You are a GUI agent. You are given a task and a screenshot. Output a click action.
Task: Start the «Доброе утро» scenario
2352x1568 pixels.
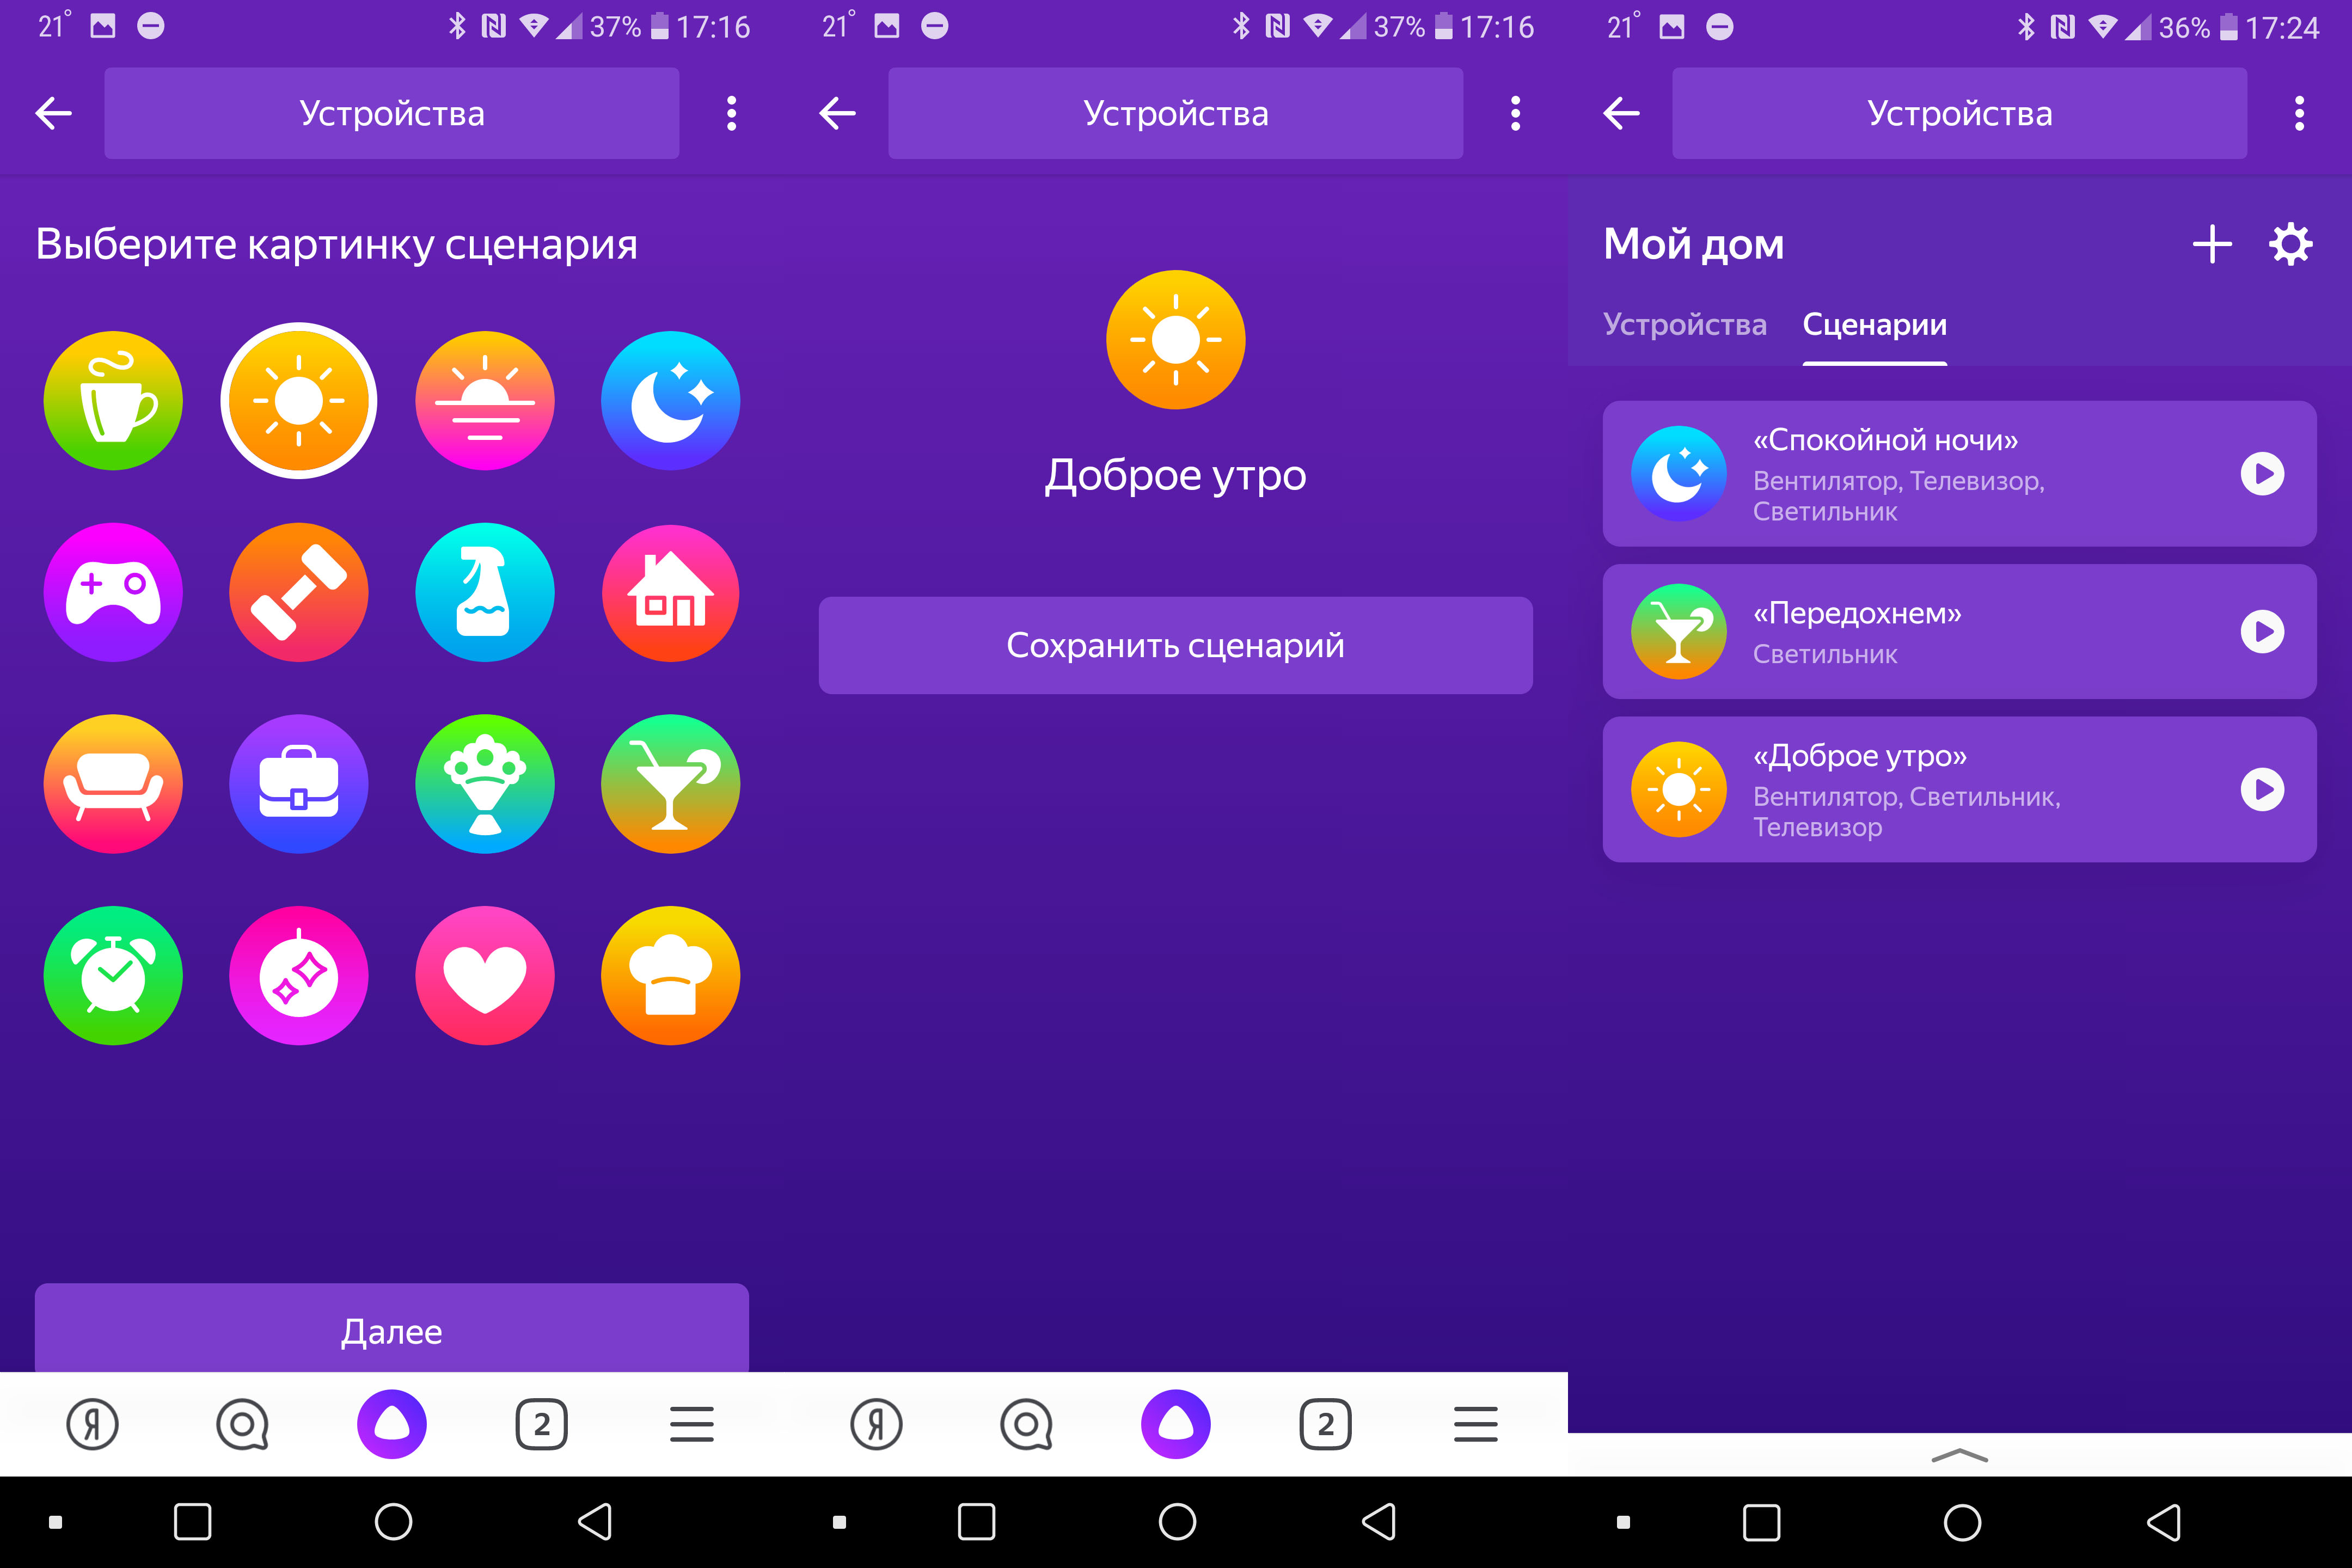2262,790
